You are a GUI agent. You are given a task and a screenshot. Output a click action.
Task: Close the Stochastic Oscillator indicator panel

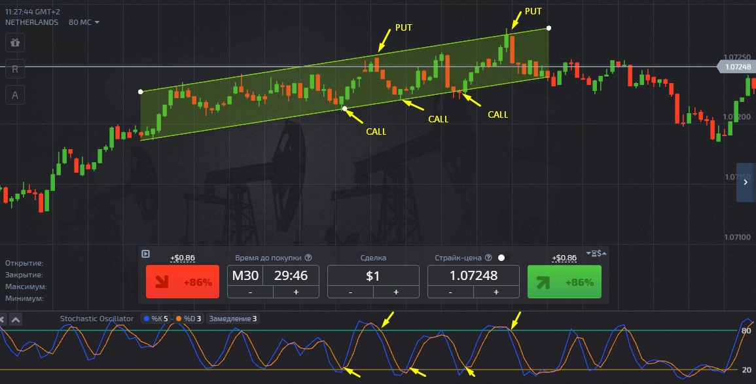coord(3,319)
